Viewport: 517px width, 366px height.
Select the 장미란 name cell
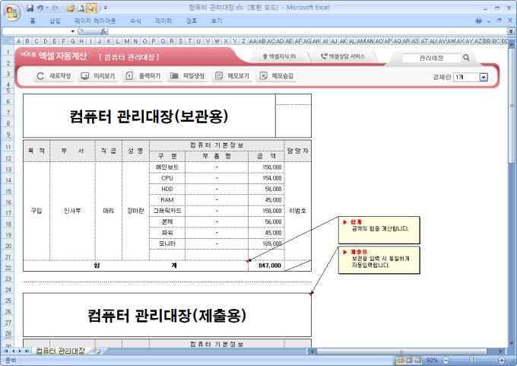click(x=135, y=211)
